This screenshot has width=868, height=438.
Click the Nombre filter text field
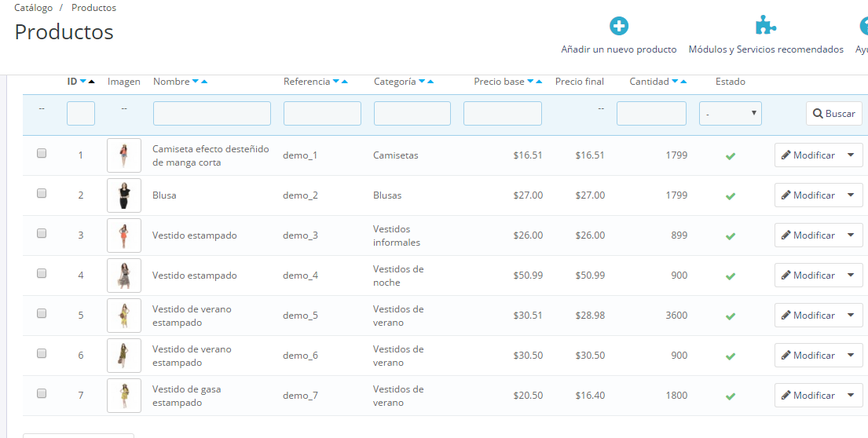pos(211,114)
